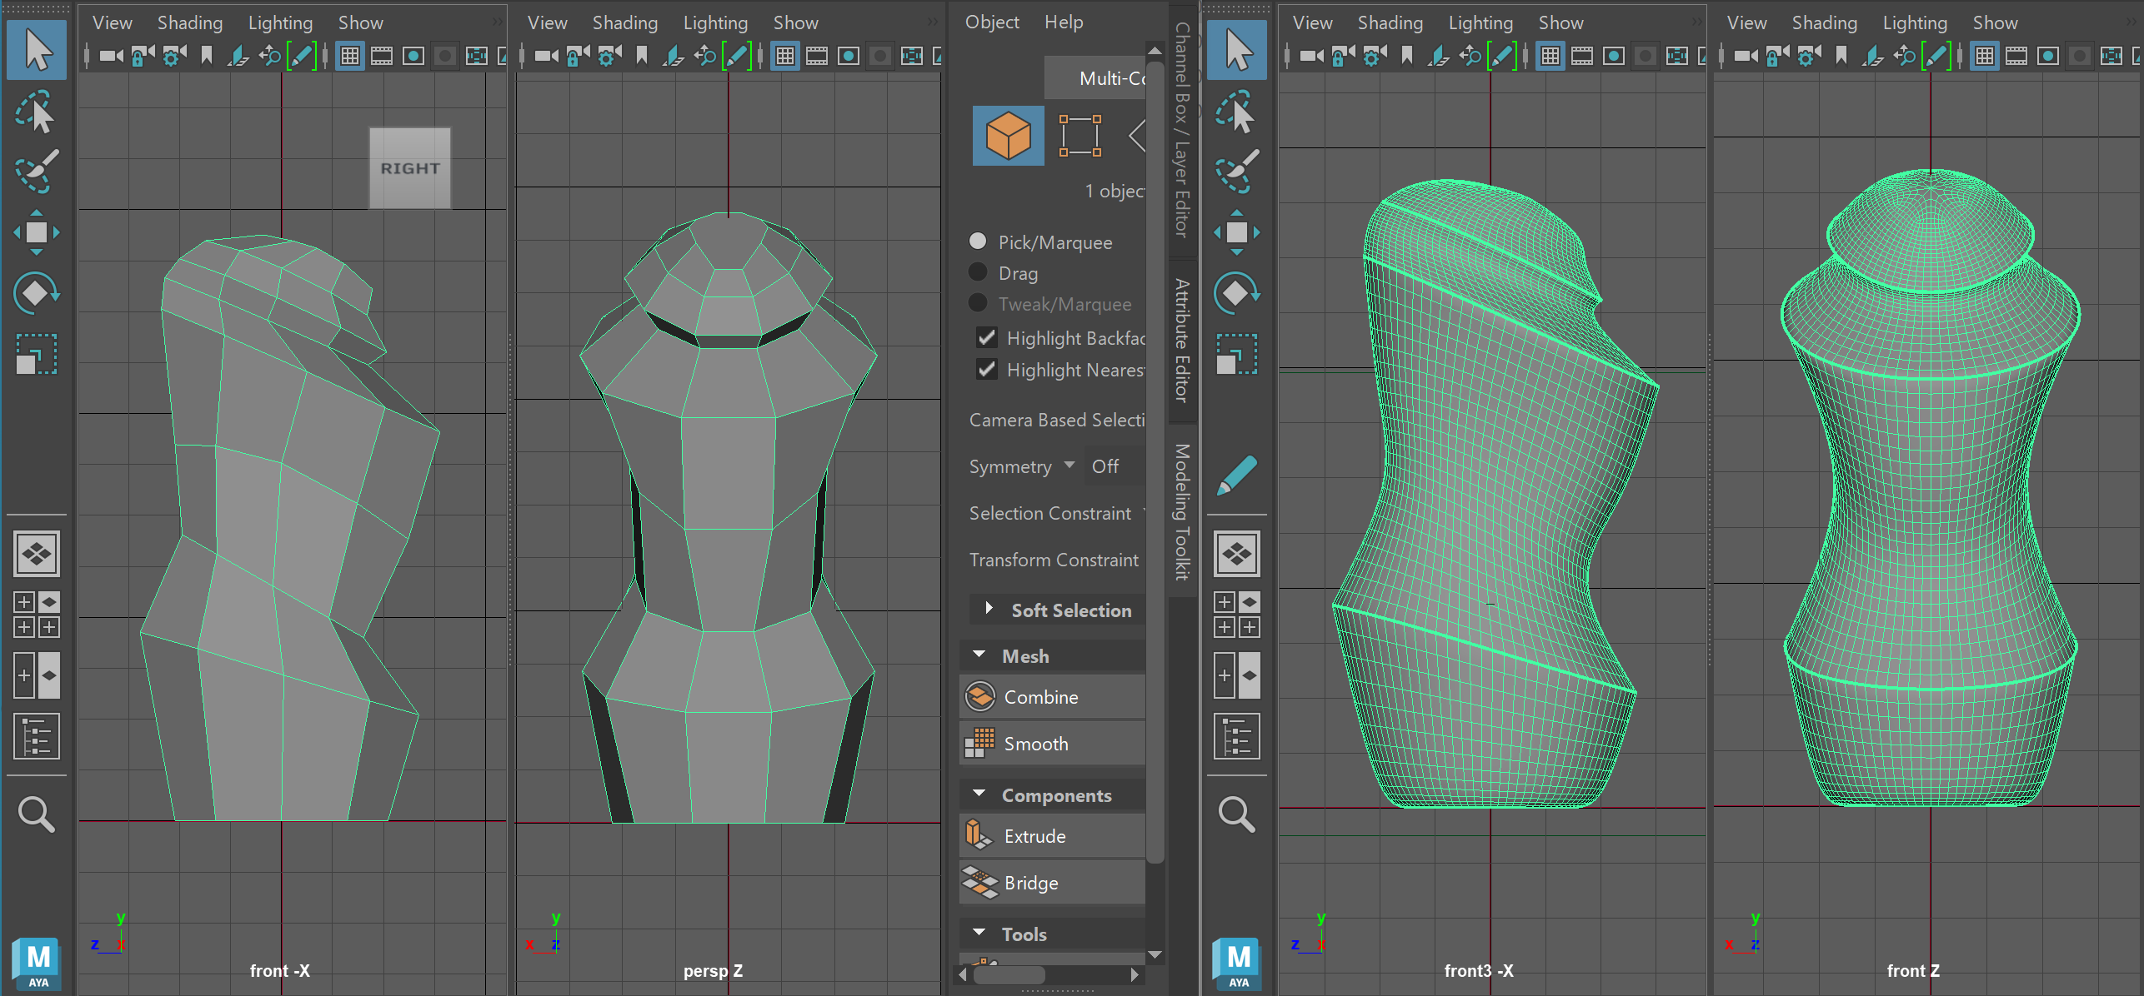Select the Lasso tool in left toolbox
This screenshot has height=996, width=2144.
(x=36, y=112)
